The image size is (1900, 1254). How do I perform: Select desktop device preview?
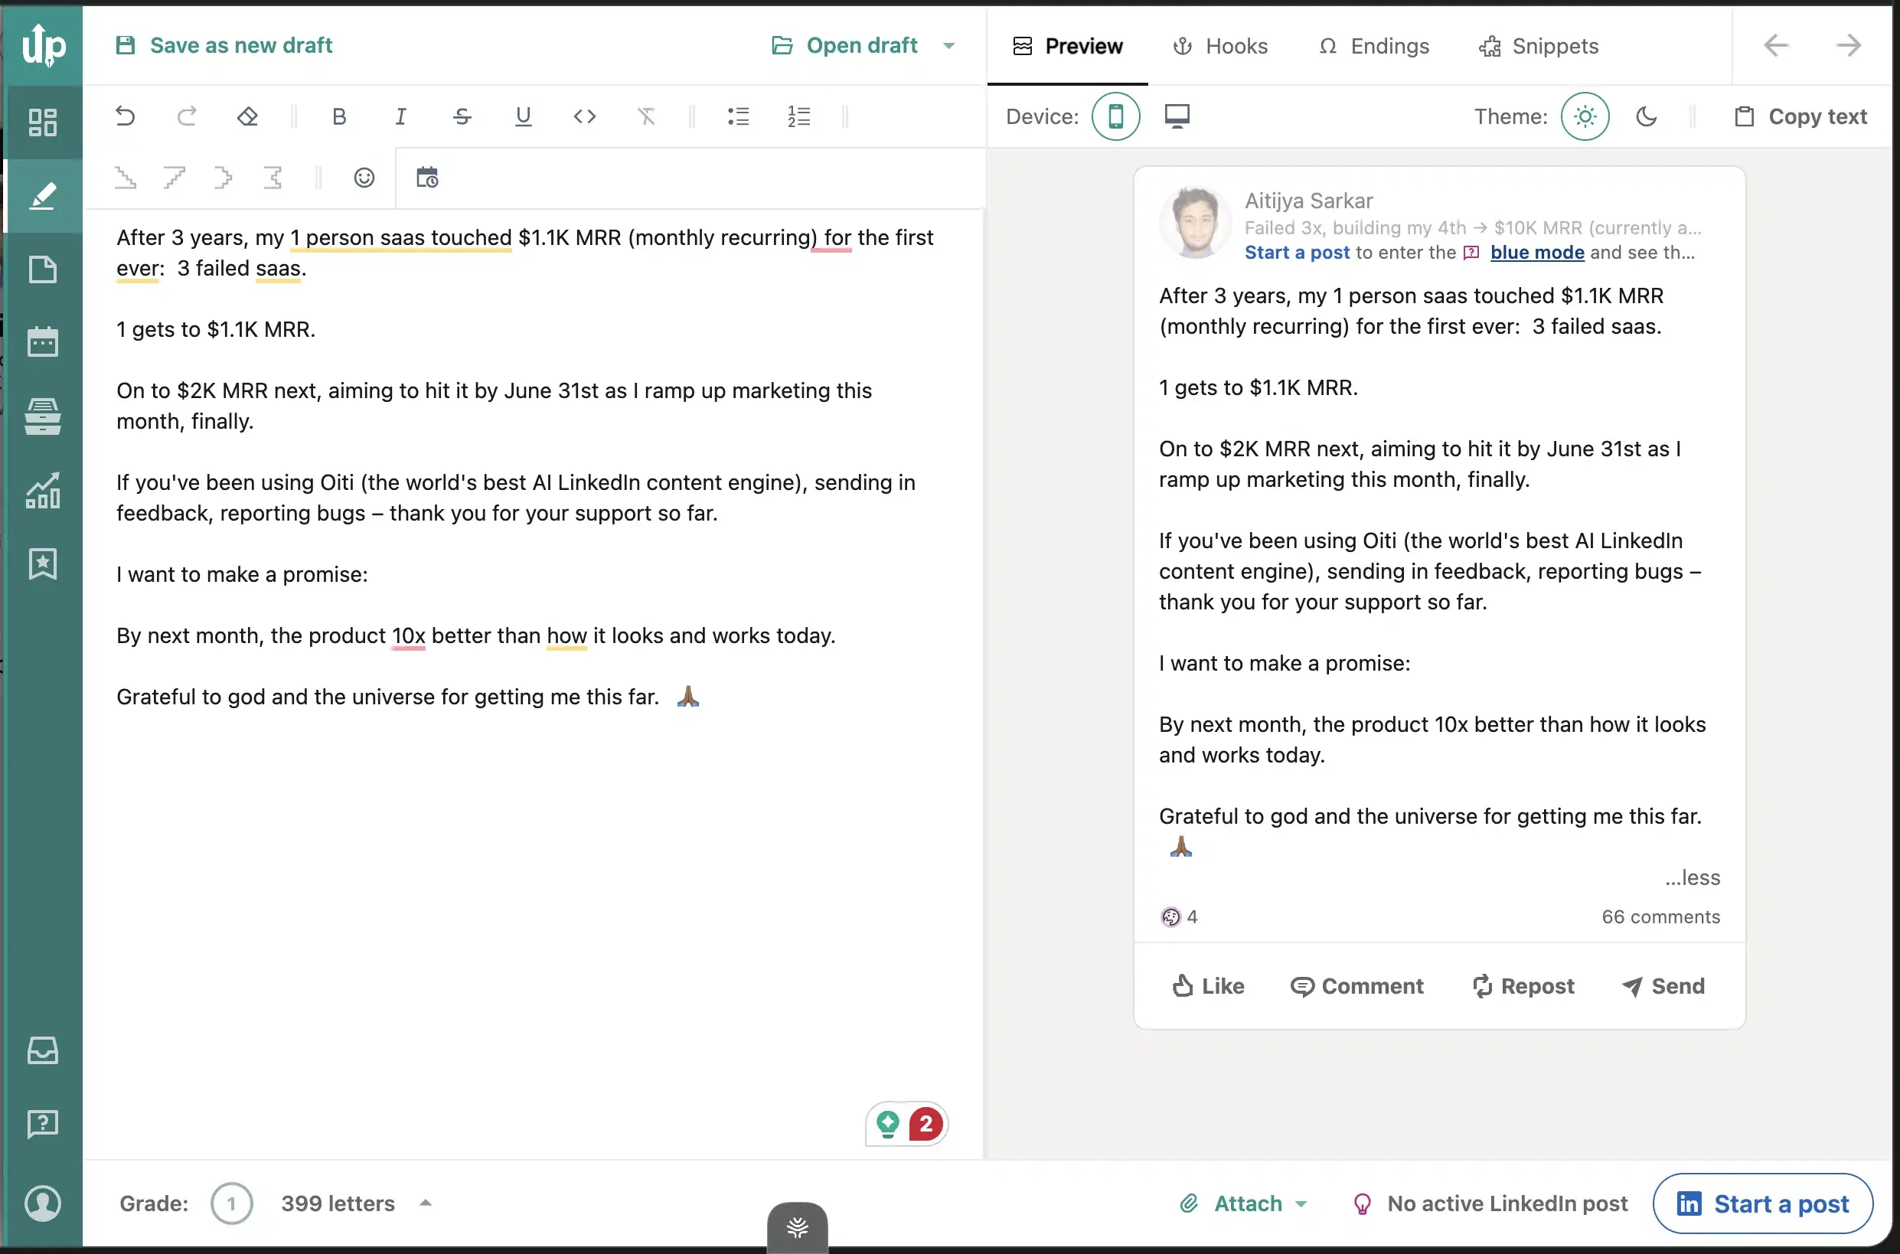coord(1177,117)
